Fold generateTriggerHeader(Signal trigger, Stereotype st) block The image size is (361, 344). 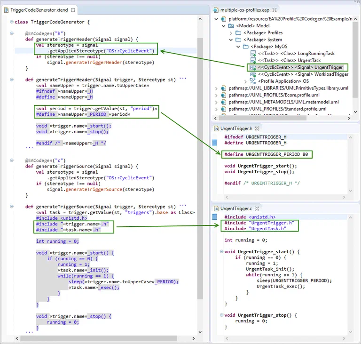(x=11, y=80)
